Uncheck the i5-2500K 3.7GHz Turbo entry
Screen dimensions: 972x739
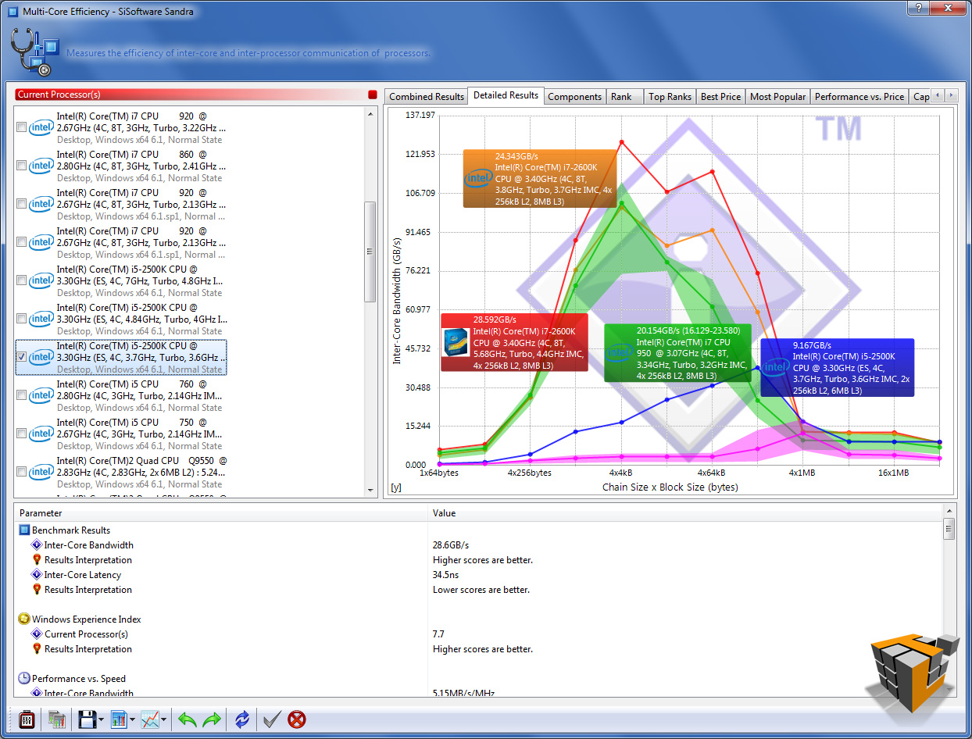(21, 357)
